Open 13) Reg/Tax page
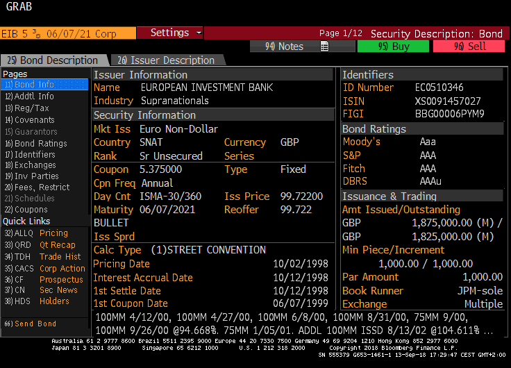This screenshot has width=511, height=368. pos(26,108)
